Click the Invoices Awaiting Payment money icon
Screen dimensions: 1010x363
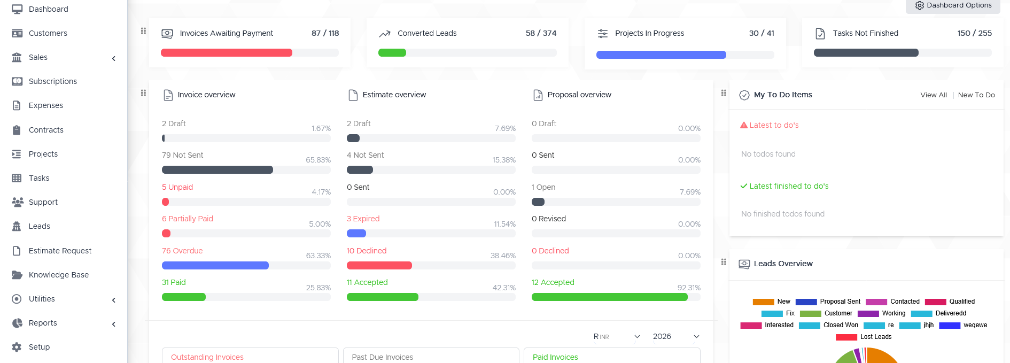pos(167,33)
